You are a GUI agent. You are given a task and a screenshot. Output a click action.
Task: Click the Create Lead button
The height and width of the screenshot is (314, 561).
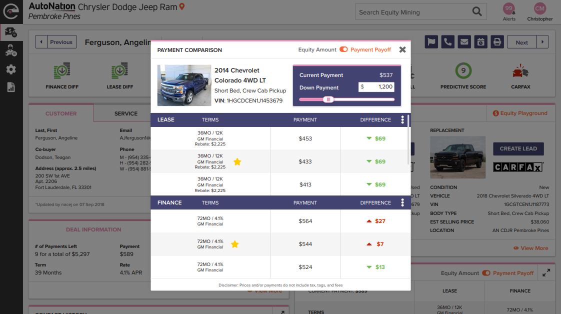click(x=518, y=148)
